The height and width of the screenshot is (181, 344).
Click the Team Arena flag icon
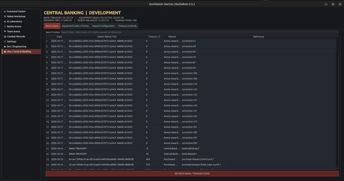[5, 31]
